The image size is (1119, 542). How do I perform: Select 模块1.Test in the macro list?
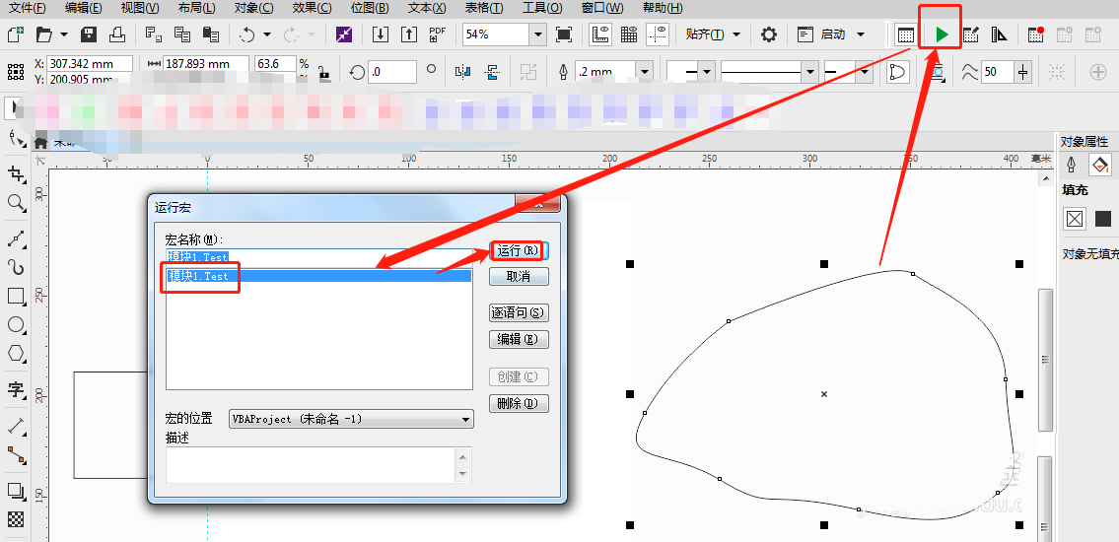coord(319,276)
